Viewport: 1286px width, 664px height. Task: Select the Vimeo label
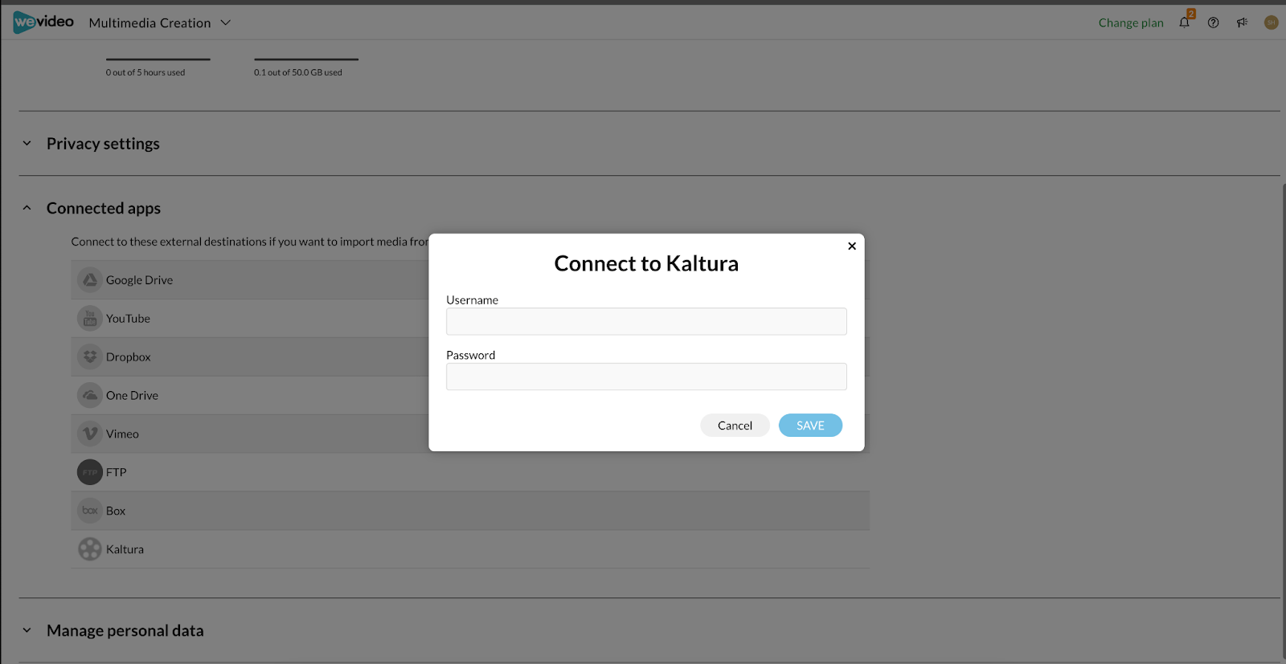(x=122, y=434)
